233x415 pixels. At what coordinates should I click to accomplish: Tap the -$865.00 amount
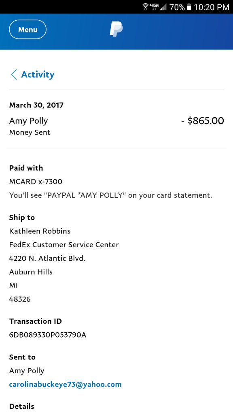(x=203, y=121)
